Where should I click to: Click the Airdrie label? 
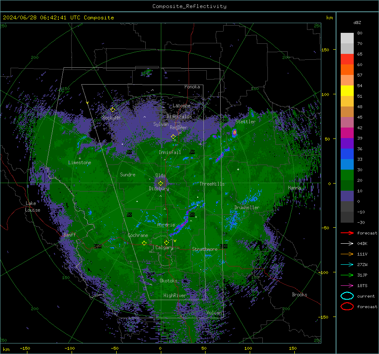click(166, 225)
